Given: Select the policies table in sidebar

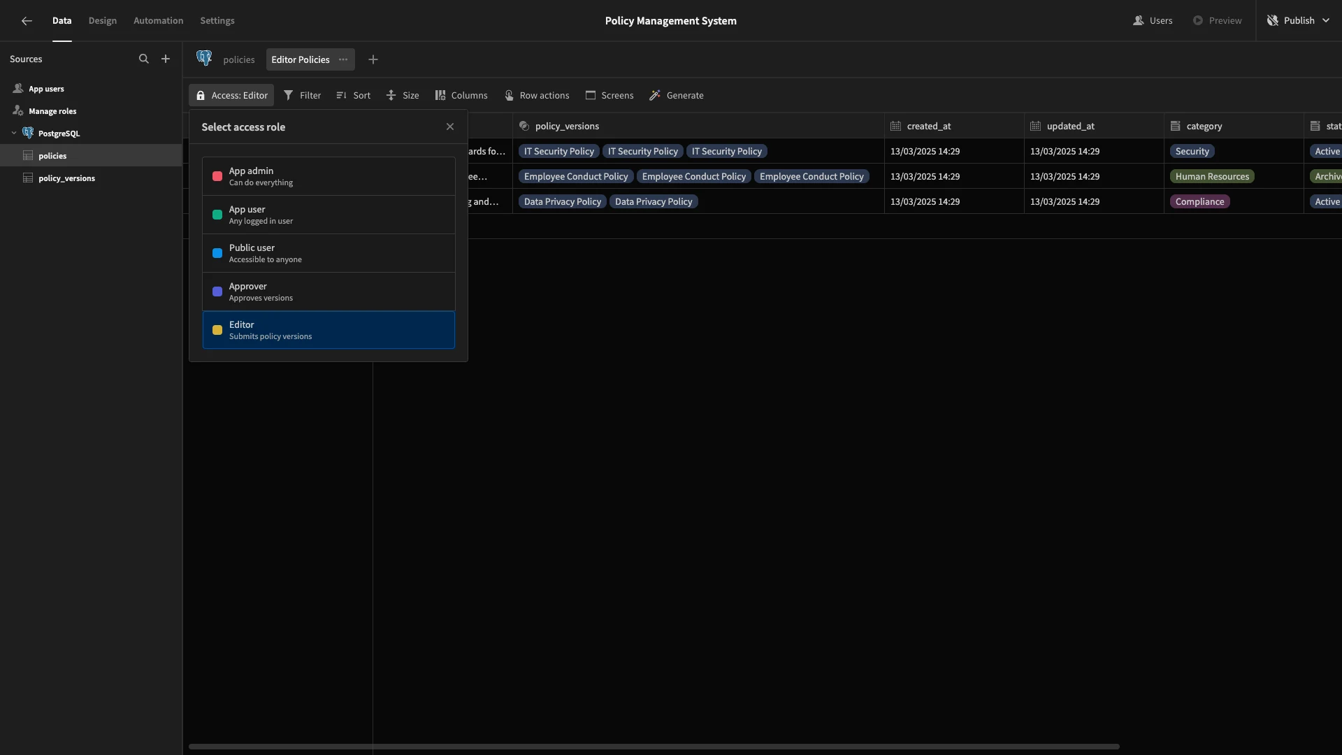Looking at the screenshot, I should click(x=91, y=156).
